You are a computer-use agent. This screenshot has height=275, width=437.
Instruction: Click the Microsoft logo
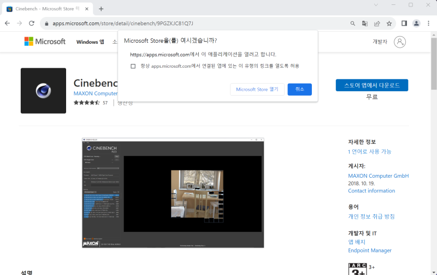point(45,42)
